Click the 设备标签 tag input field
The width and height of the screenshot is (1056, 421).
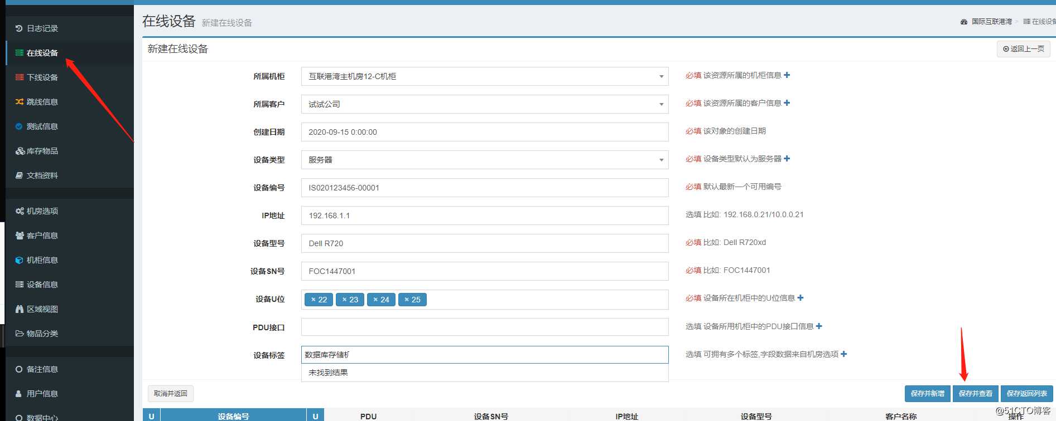tap(485, 355)
